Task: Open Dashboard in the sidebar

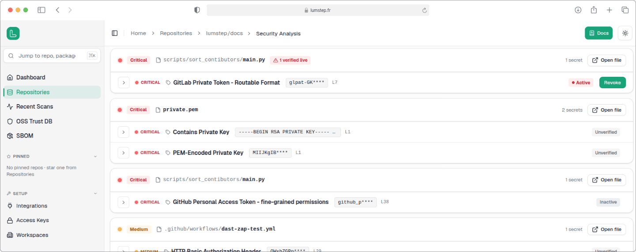Action: point(52,77)
